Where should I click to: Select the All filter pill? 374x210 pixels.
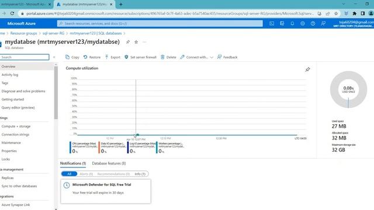(69, 174)
